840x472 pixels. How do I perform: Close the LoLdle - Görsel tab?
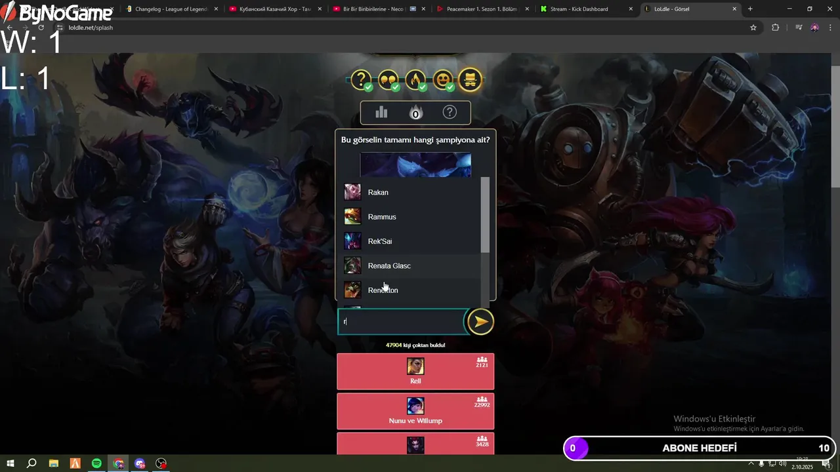(734, 9)
